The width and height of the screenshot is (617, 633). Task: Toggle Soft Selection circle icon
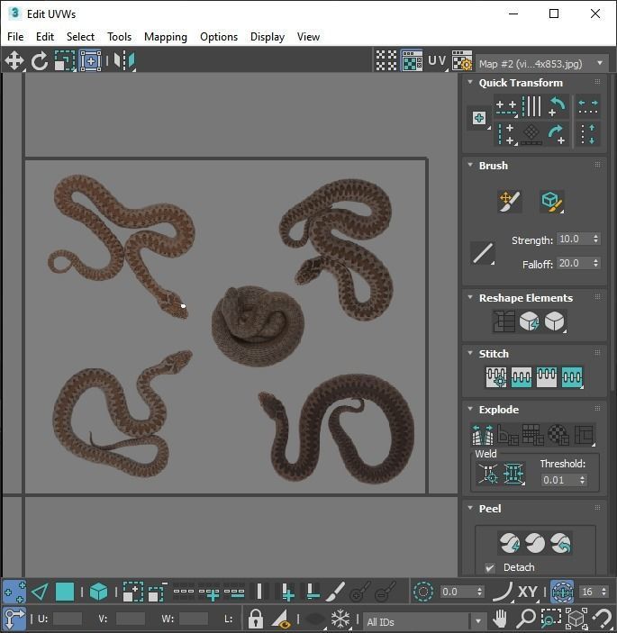click(x=423, y=592)
